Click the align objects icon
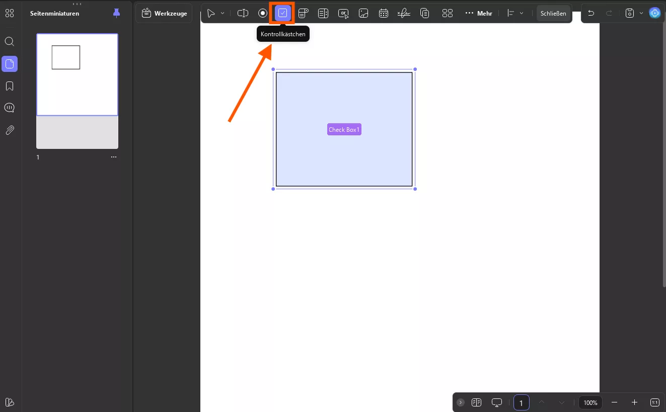Image resolution: width=666 pixels, height=412 pixels. (x=511, y=14)
